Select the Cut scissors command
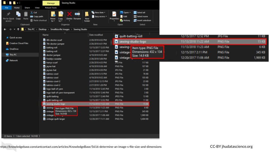270x152 pixels. point(33,13)
